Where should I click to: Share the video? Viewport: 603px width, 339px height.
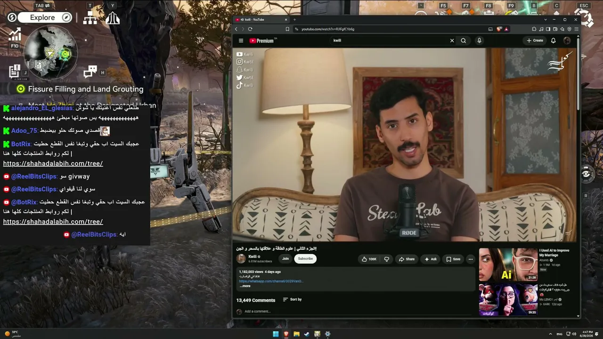point(407,259)
